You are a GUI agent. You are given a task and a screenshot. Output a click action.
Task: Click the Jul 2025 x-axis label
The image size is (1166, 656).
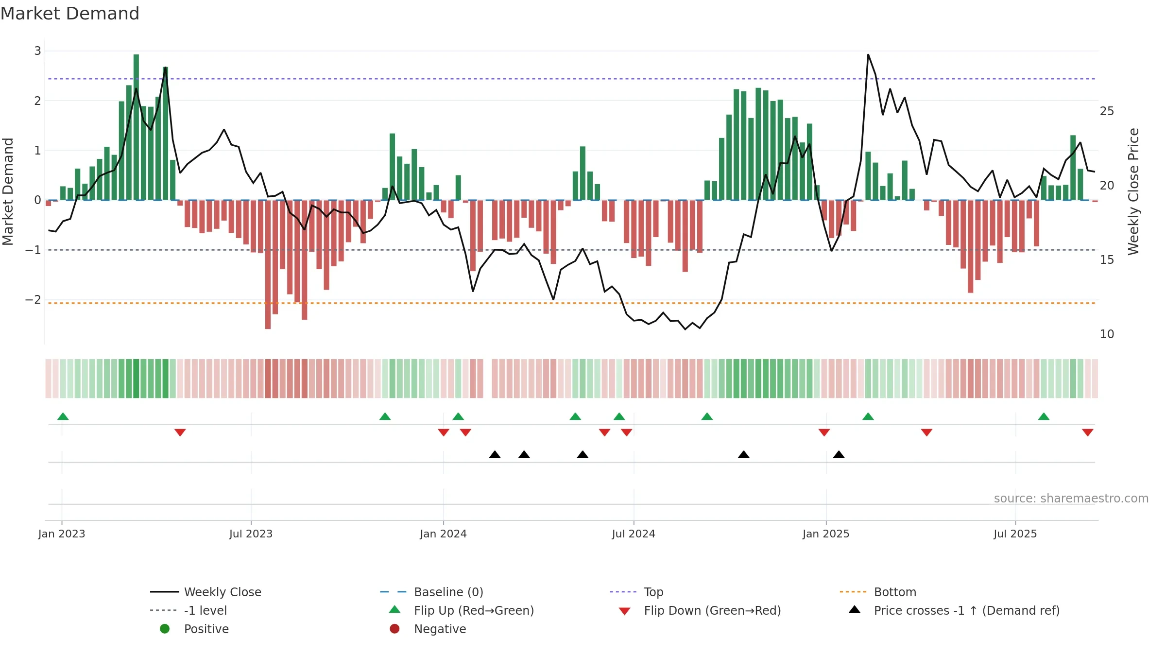pos(1015,534)
